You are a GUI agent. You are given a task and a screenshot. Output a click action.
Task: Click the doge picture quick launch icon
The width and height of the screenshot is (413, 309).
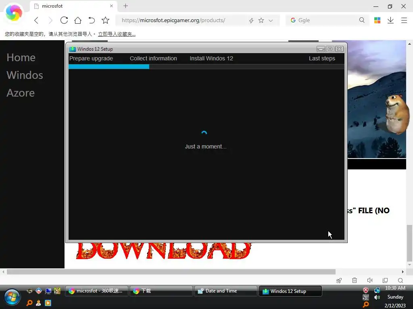[x=57, y=291]
